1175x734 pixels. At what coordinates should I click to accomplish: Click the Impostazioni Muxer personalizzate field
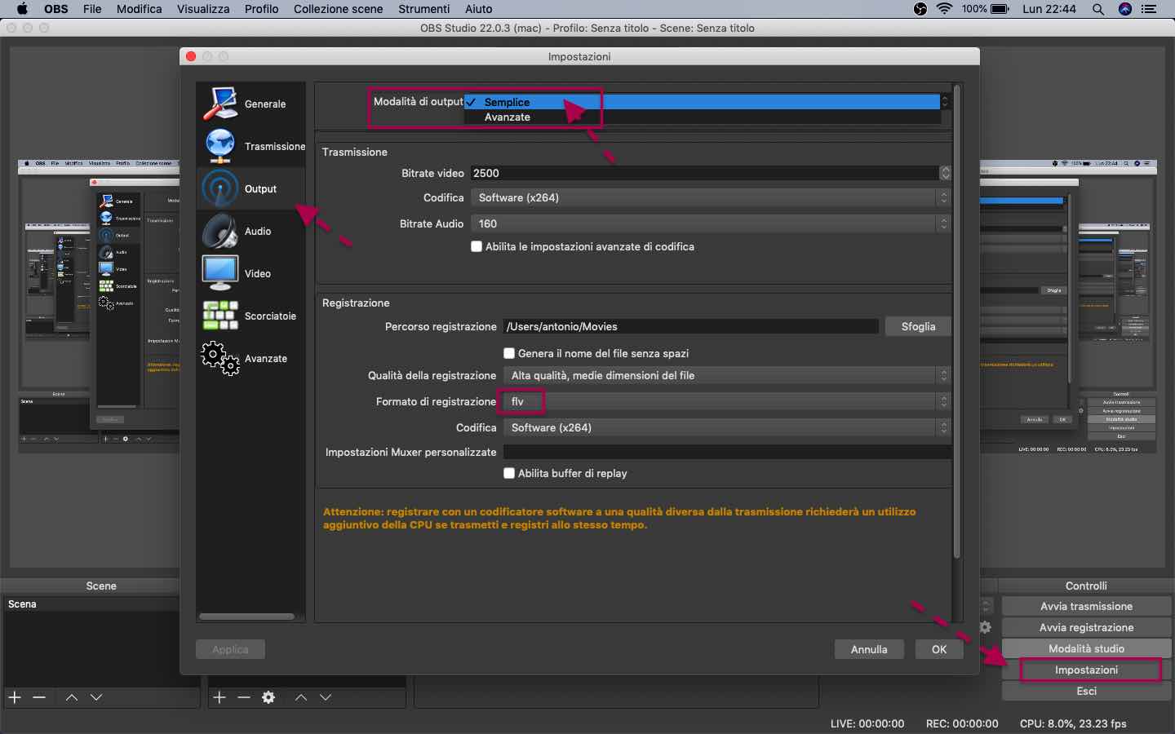pos(727,452)
